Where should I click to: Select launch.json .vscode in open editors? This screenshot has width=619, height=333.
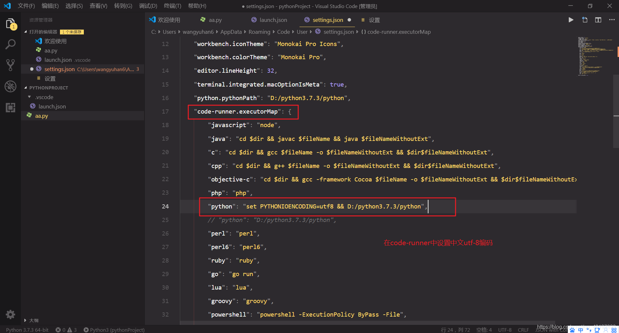83,60
